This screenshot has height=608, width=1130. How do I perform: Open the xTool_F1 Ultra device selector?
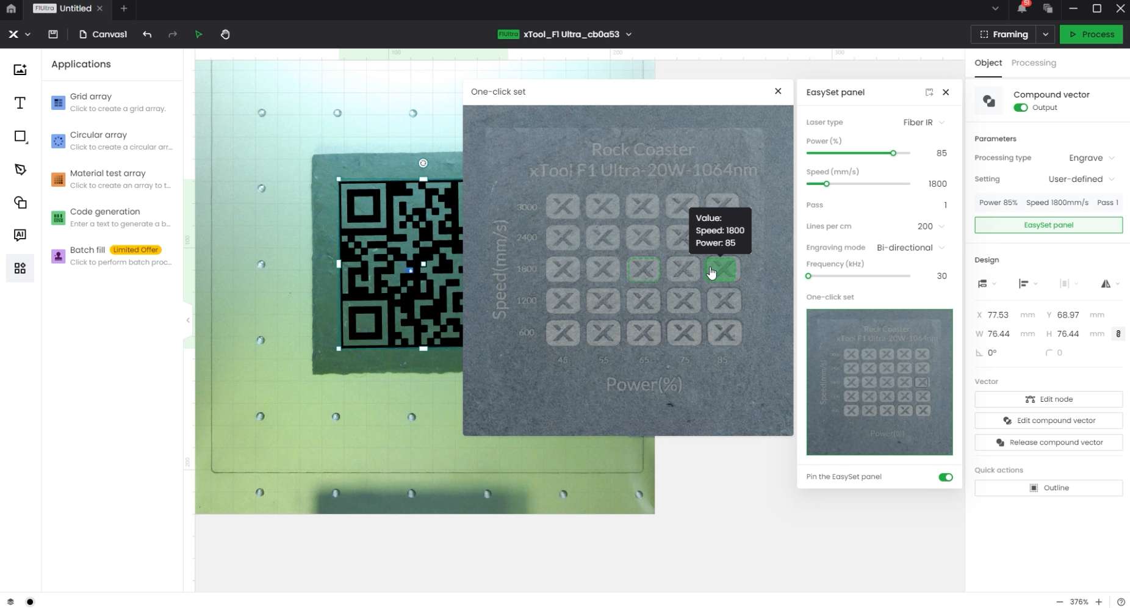click(565, 34)
